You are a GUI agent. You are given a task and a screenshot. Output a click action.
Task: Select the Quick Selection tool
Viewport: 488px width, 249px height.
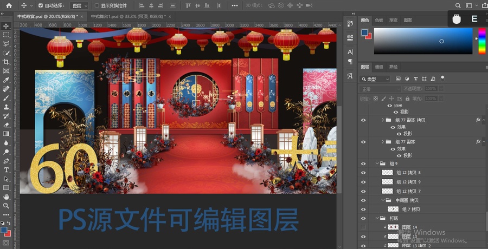tap(6, 53)
